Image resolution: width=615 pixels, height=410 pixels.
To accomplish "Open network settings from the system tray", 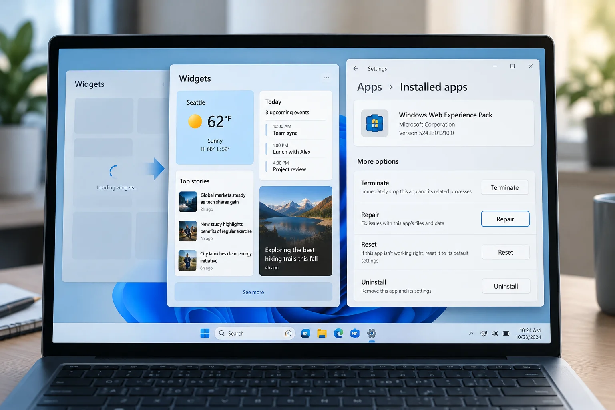I will coord(484,333).
